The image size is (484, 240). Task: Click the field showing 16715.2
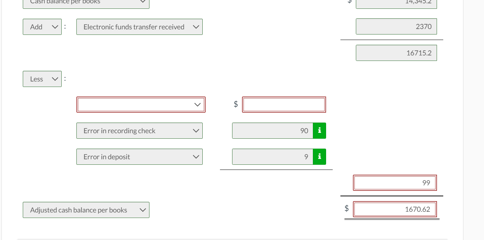[396, 52]
